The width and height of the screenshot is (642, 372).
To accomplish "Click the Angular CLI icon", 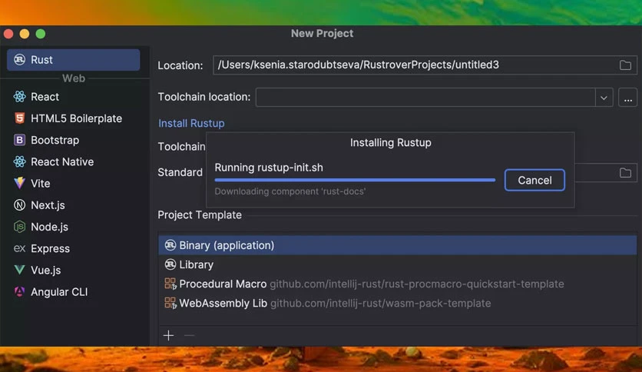I will (19, 292).
